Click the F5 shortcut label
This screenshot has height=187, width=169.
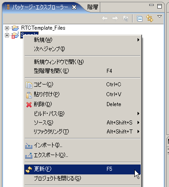109,169
